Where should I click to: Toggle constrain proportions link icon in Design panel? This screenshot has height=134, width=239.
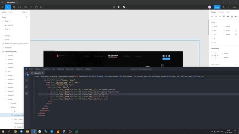pyautogui.click(x=236, y=31)
